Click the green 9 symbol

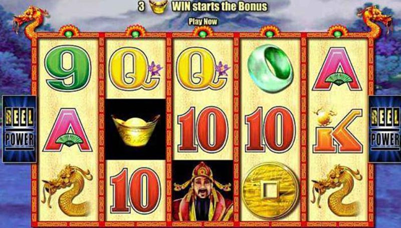click(68, 68)
